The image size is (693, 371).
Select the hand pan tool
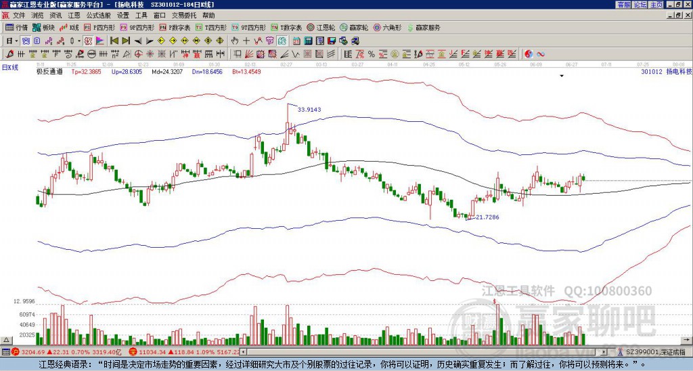pos(235,41)
